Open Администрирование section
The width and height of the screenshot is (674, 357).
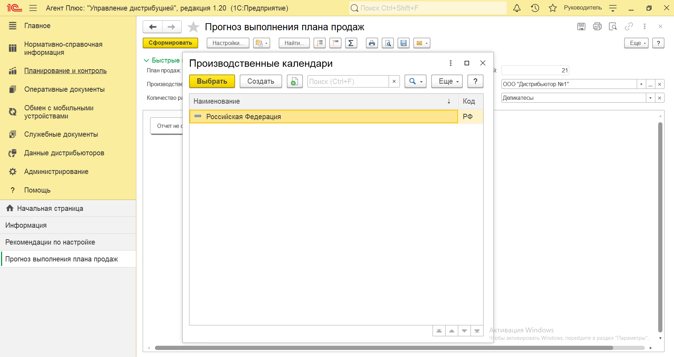point(56,171)
